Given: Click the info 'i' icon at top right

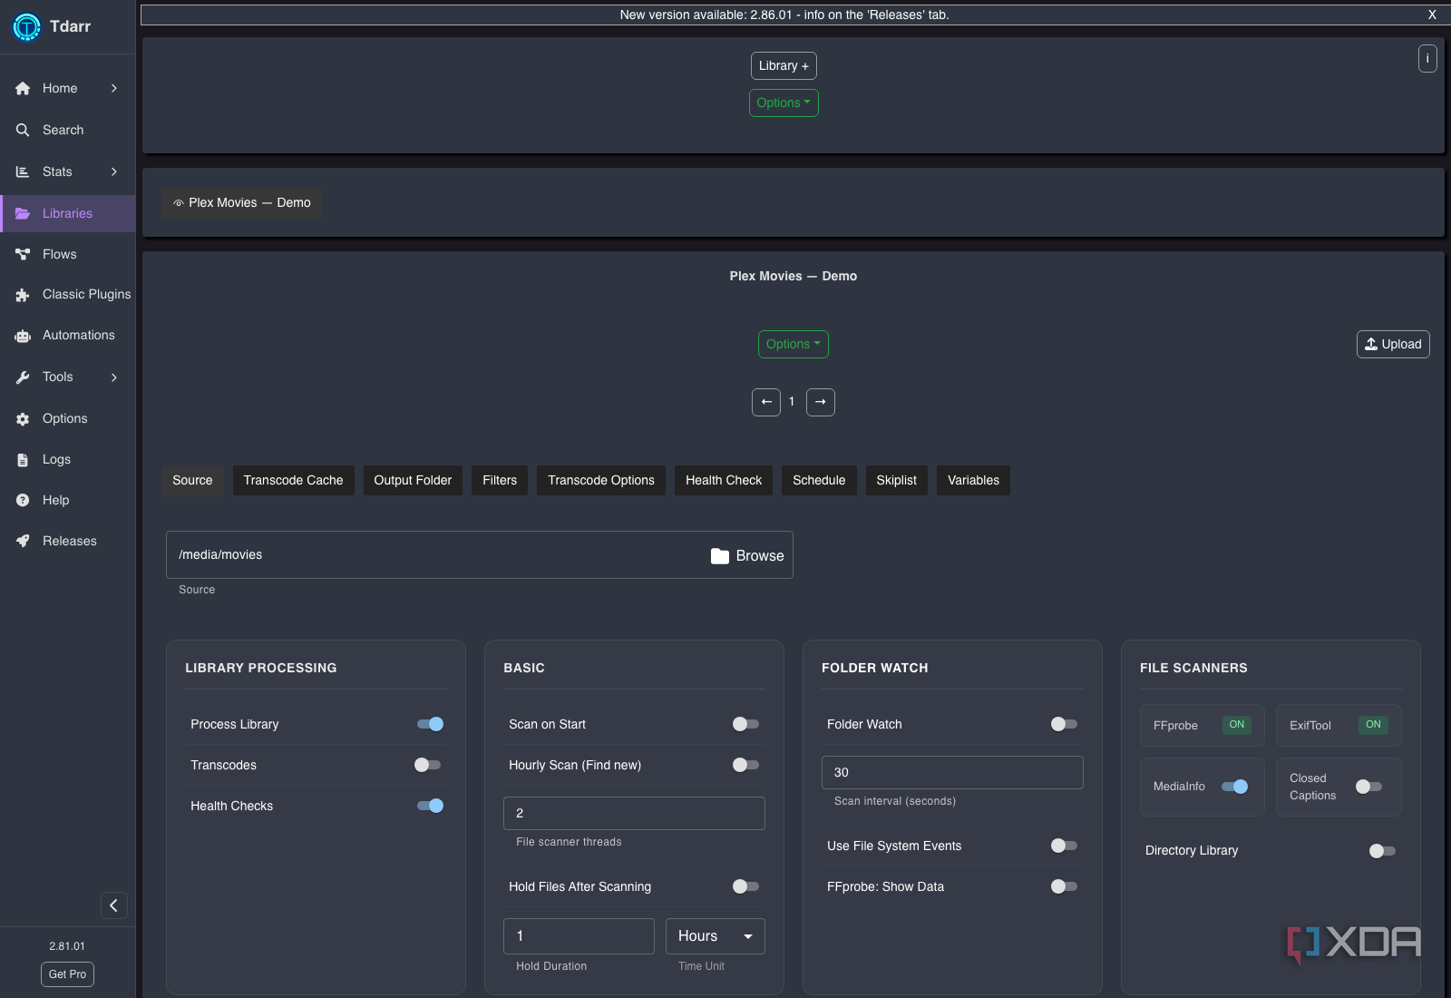Looking at the screenshot, I should 1427,58.
